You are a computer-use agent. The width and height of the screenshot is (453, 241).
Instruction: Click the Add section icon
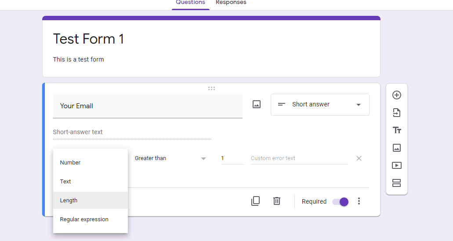[397, 183]
